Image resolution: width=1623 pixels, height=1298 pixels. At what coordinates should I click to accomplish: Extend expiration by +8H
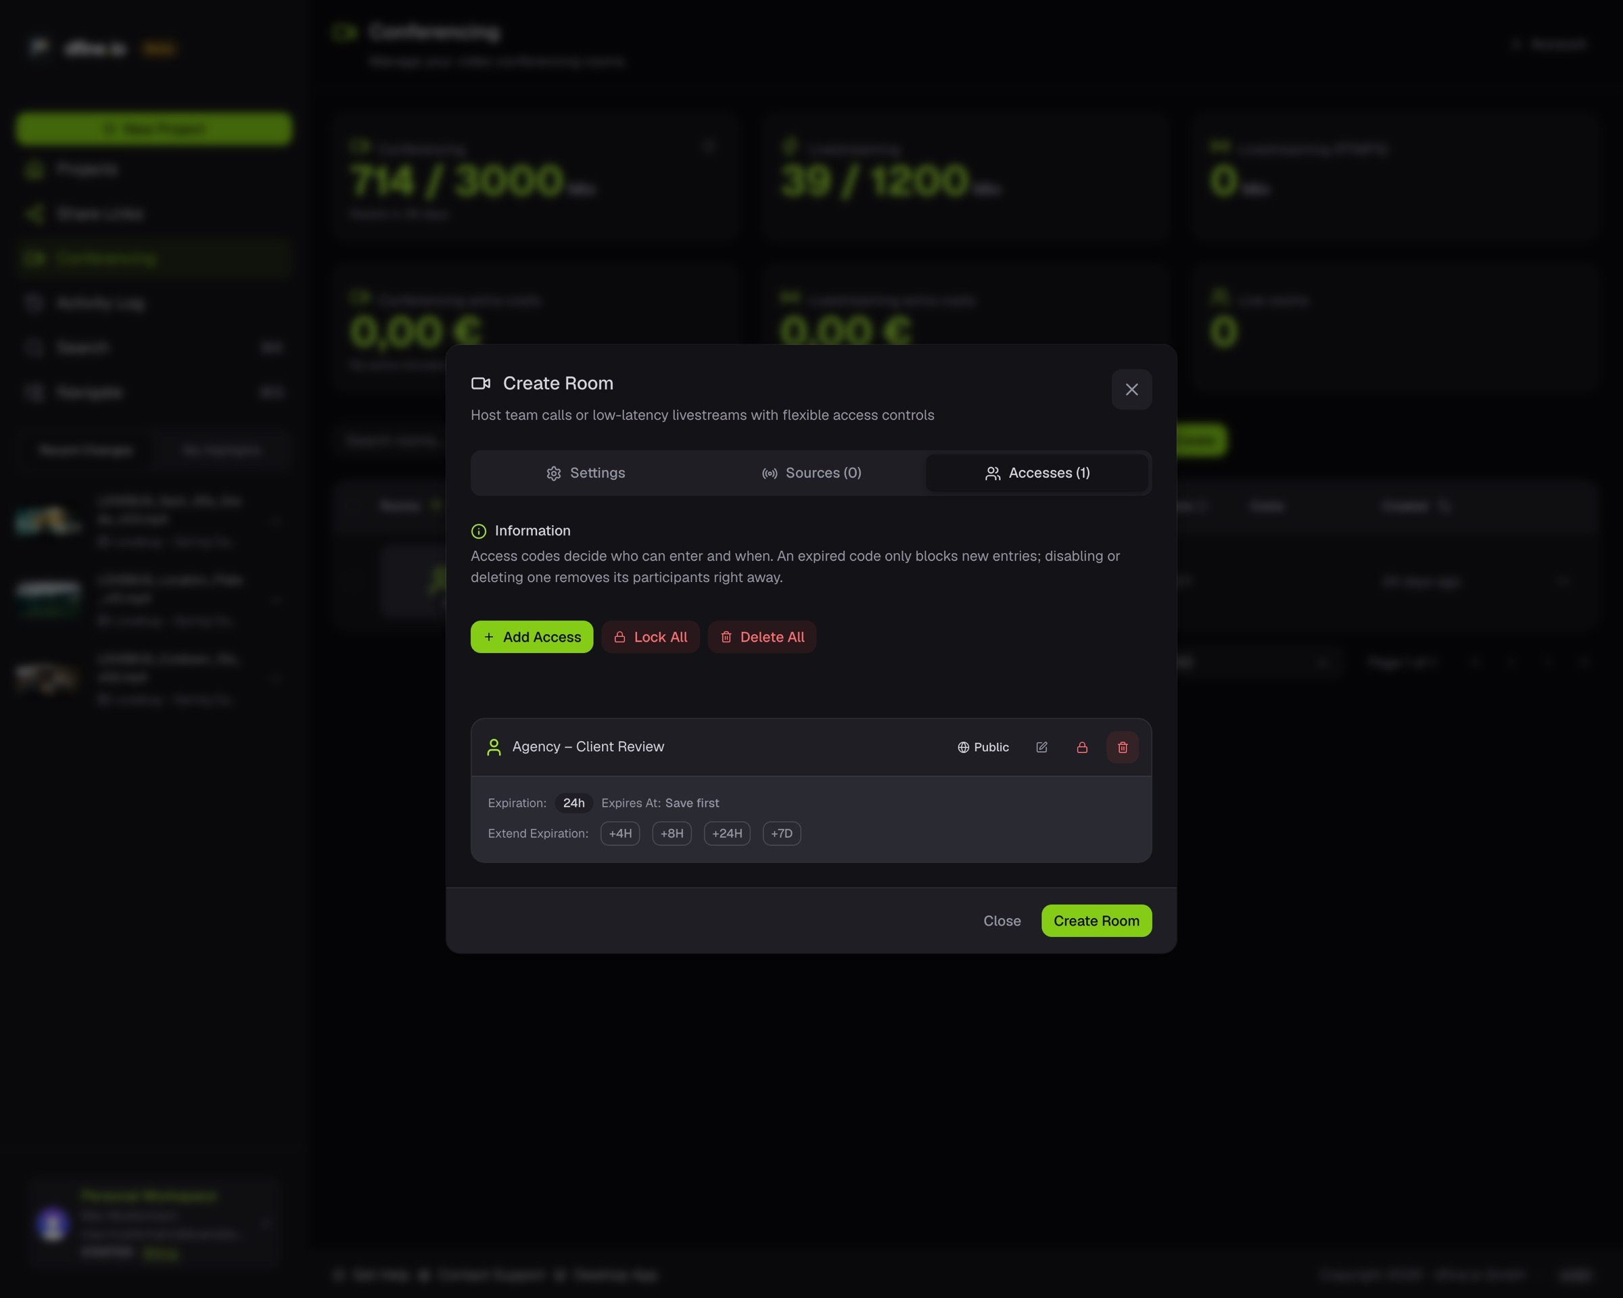point(672,833)
